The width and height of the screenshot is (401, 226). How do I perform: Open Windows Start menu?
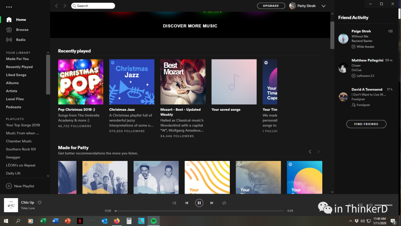click(x=6, y=221)
